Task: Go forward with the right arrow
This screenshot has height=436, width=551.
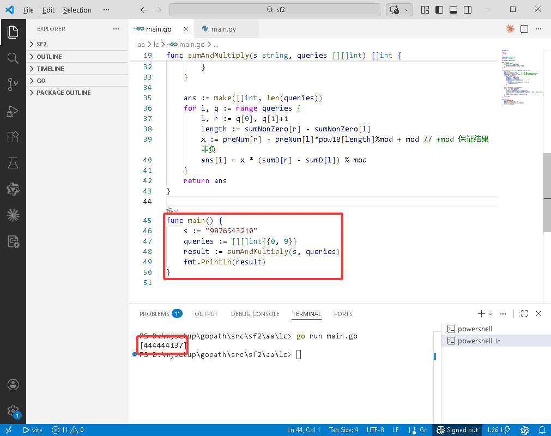Action: click(158, 10)
